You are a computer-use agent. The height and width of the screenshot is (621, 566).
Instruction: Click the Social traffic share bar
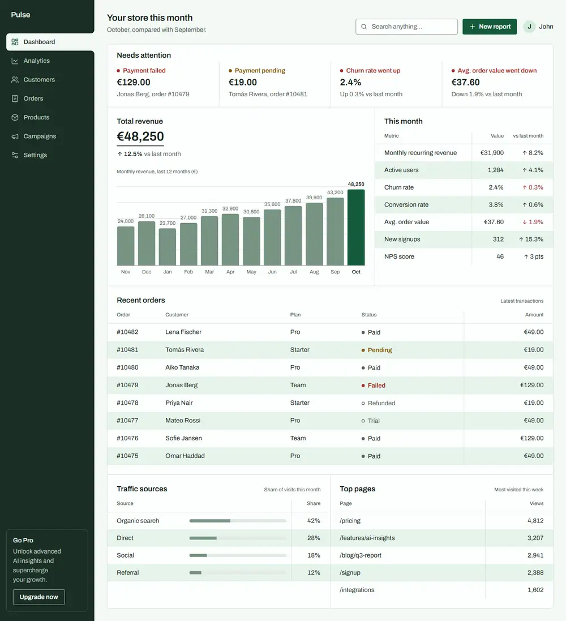pyautogui.click(x=238, y=555)
